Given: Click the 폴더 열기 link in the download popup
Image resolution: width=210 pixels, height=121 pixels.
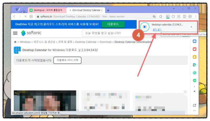Looking at the screenshot, I should 157,29.
